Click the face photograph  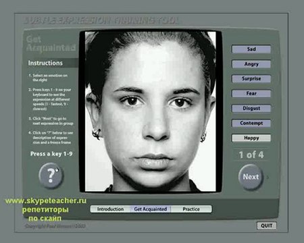[x=151, y=111]
